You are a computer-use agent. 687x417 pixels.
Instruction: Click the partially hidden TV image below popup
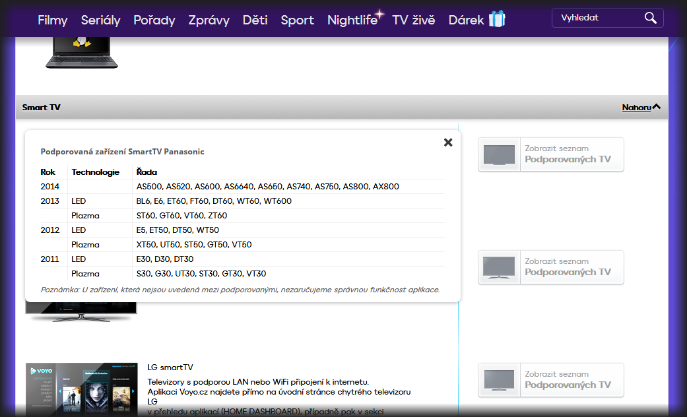click(81, 312)
